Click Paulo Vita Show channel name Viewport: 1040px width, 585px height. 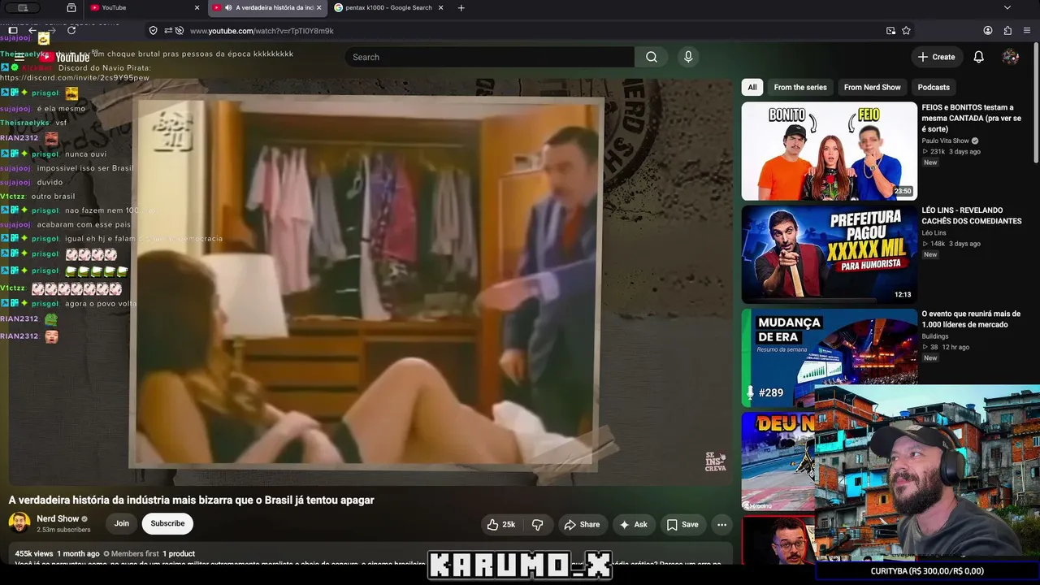point(946,141)
